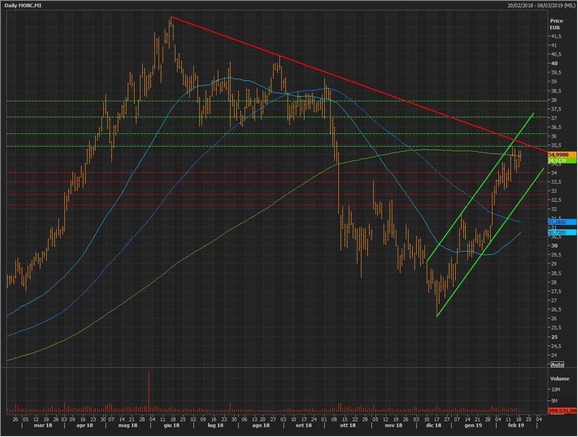The width and height of the screenshot is (578, 437).
Task: Click the 37 price axis label
Action: (554, 118)
